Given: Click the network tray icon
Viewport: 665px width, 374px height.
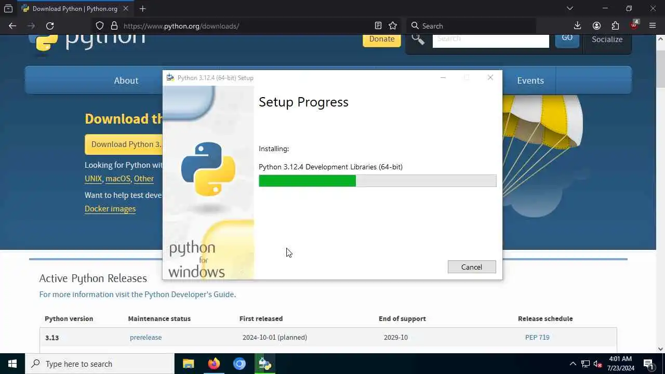Looking at the screenshot, I should pos(585,364).
